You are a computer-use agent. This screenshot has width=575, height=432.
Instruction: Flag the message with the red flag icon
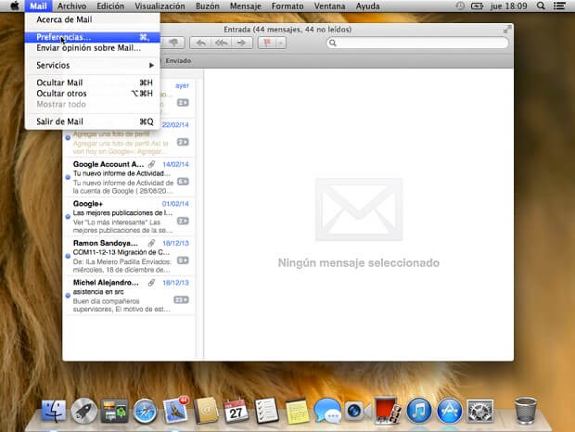click(x=267, y=43)
